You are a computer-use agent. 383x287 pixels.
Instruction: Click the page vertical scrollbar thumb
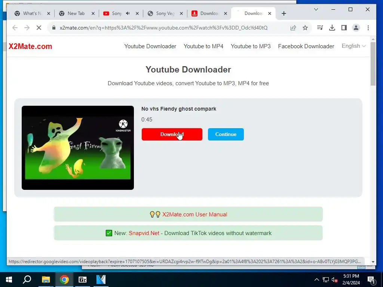(x=373, y=64)
